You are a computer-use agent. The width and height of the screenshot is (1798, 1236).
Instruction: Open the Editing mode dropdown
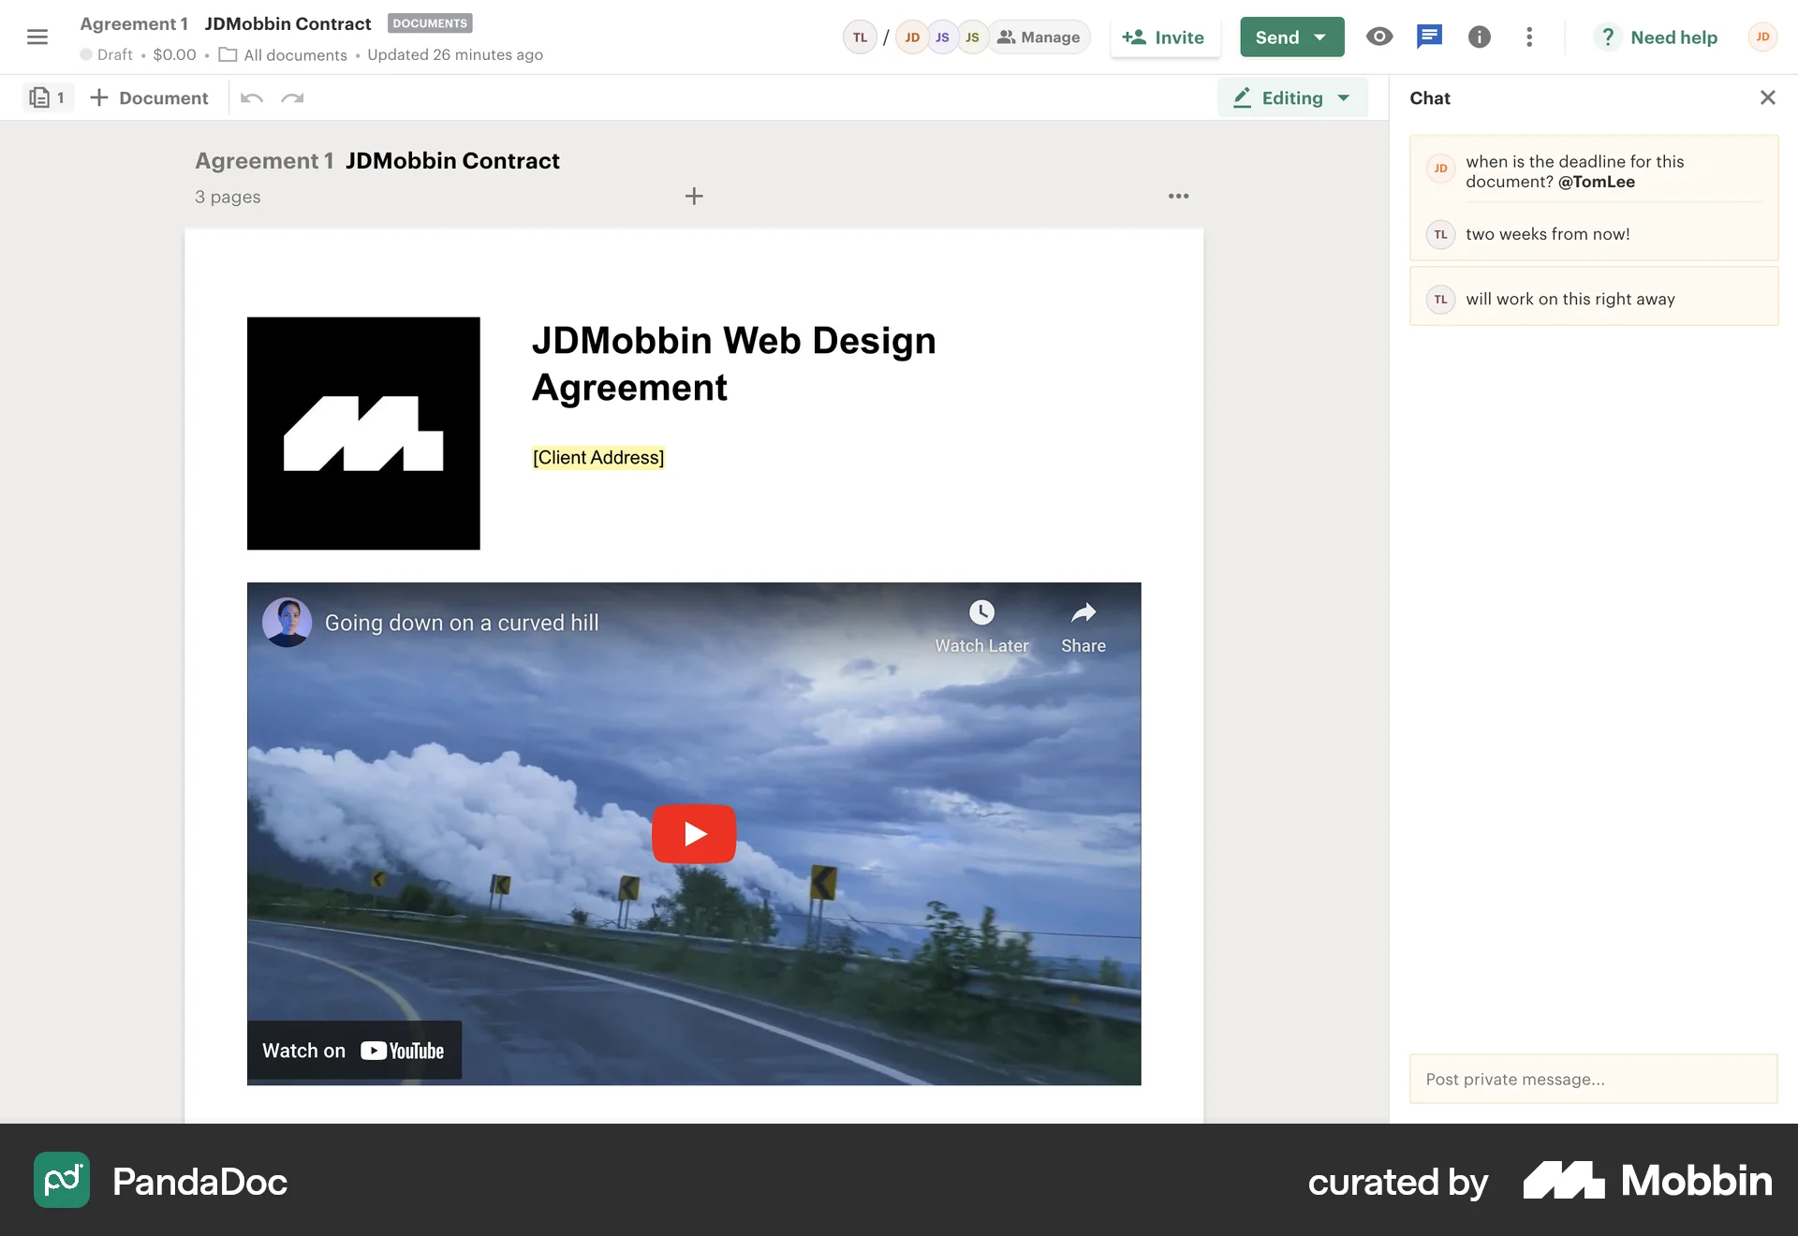coord(1292,98)
